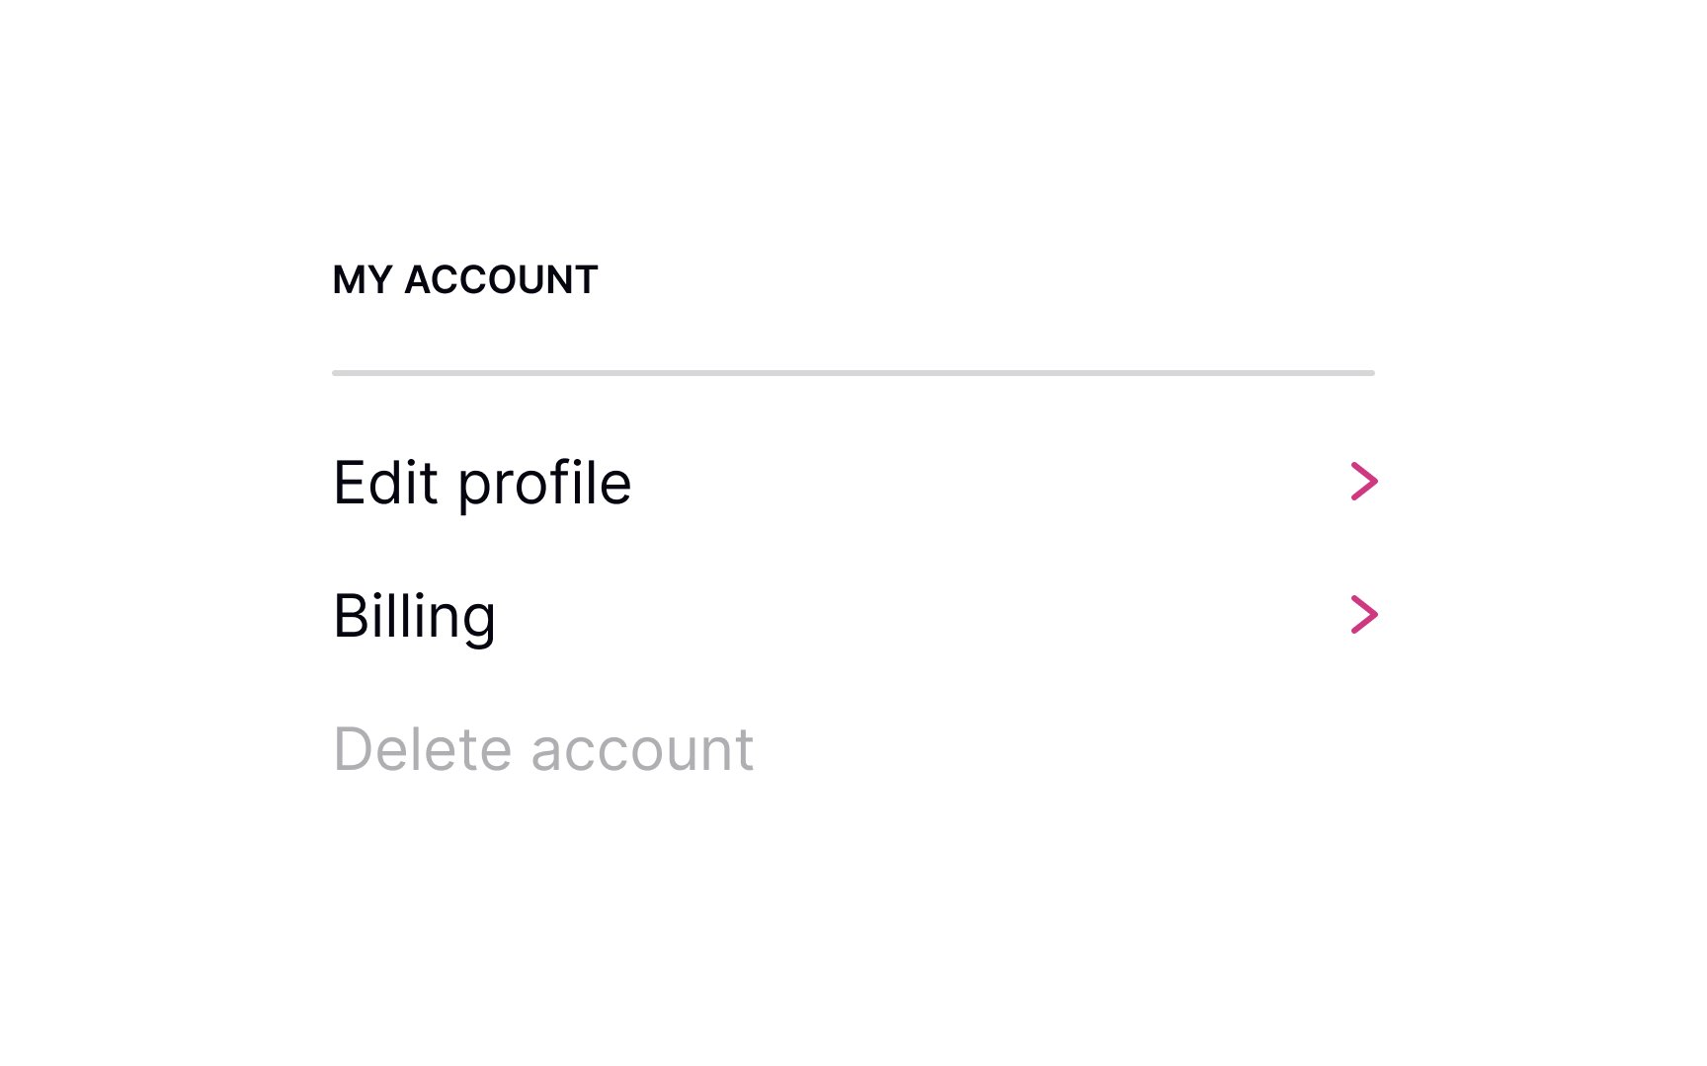The width and height of the screenshot is (1707, 1066).
Task: Open the Billing menu item
Action: coord(415,616)
